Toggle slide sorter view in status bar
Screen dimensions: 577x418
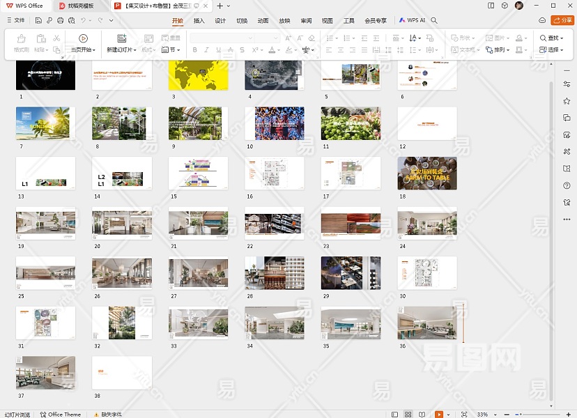[409, 415]
